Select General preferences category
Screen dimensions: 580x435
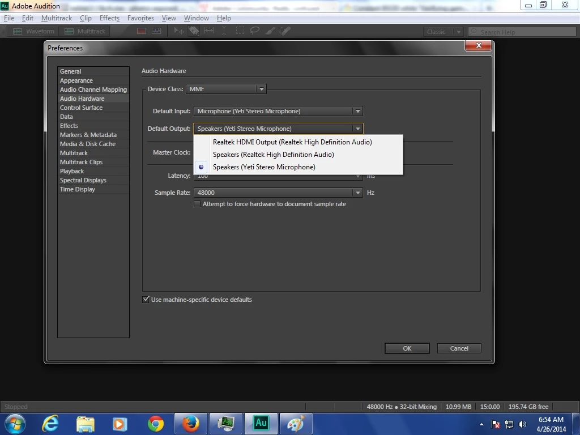(x=93, y=71)
